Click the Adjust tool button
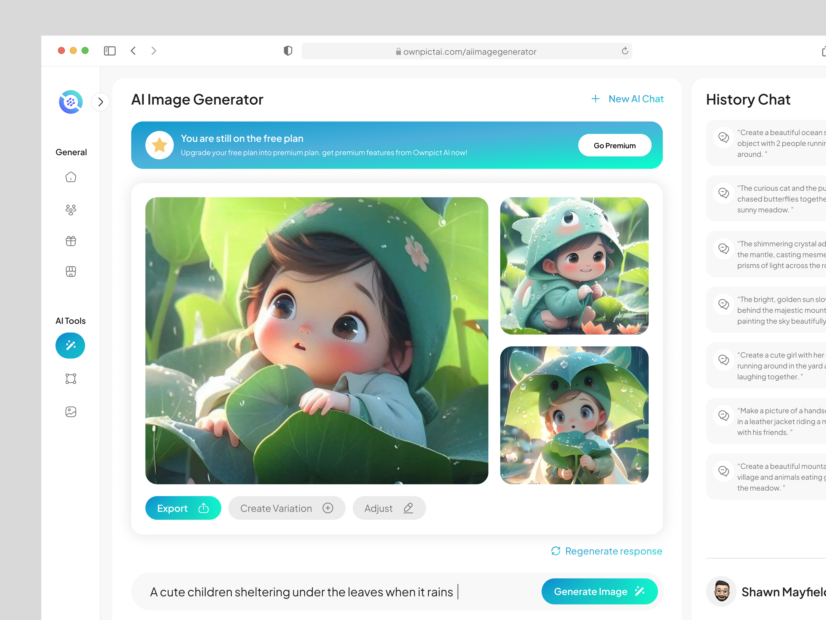 388,508
